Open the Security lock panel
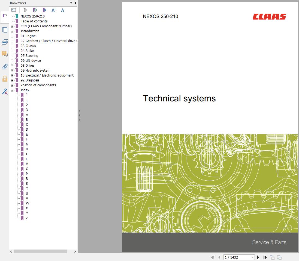 5,79
